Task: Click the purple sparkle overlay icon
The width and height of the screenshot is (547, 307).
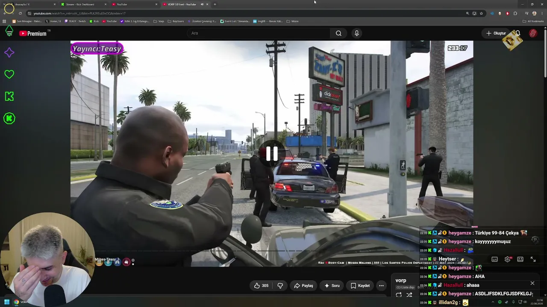Action: [x=9, y=52]
